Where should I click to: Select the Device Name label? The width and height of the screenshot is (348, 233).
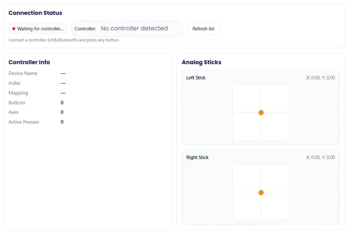coord(23,73)
